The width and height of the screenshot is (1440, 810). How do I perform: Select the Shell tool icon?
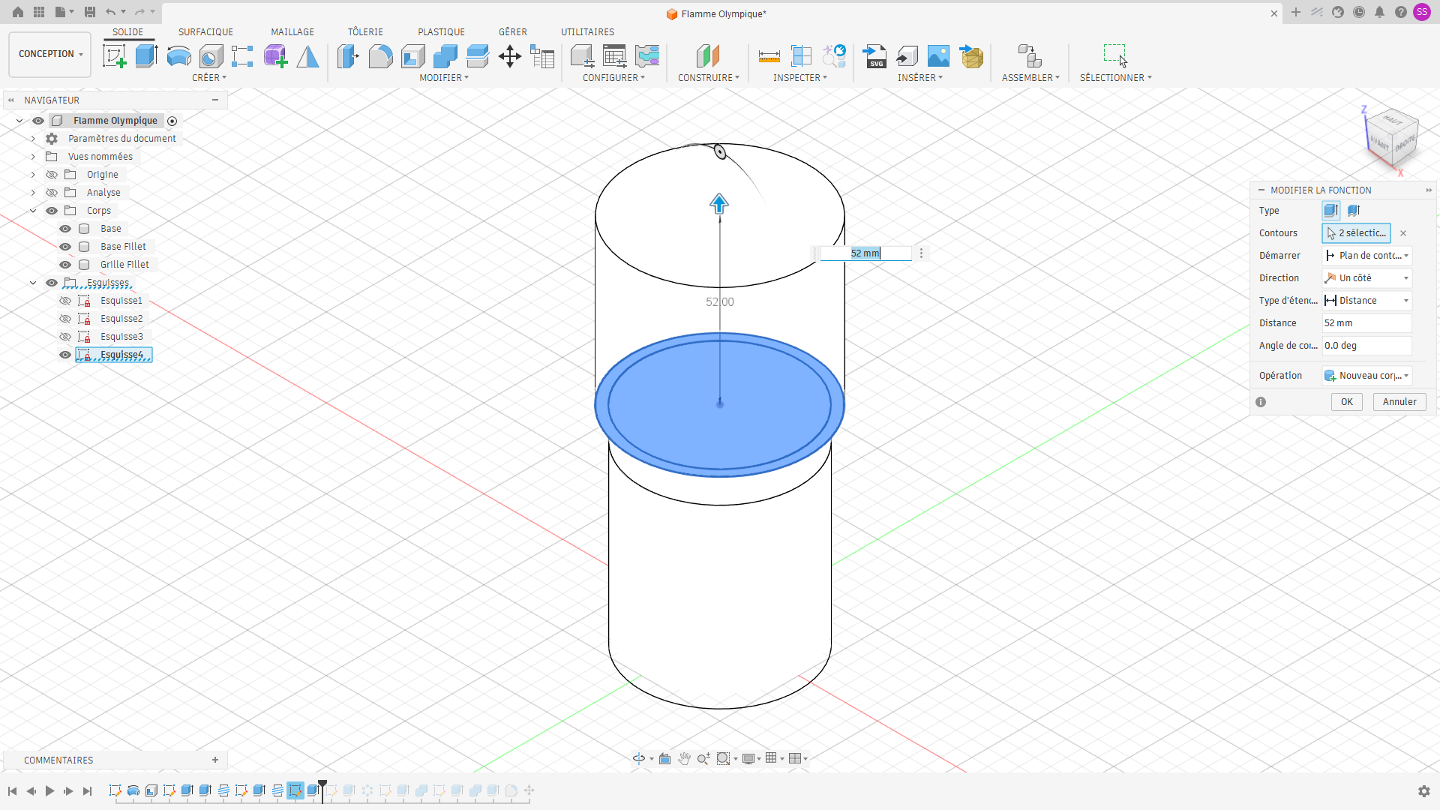tap(412, 56)
